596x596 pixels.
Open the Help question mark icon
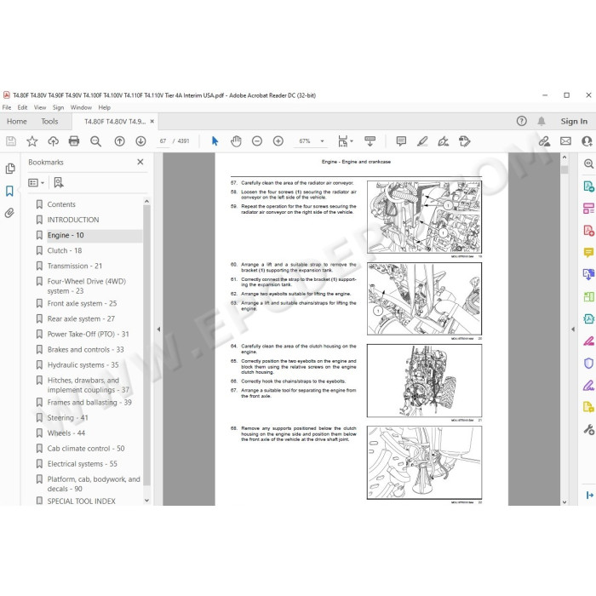tap(521, 121)
